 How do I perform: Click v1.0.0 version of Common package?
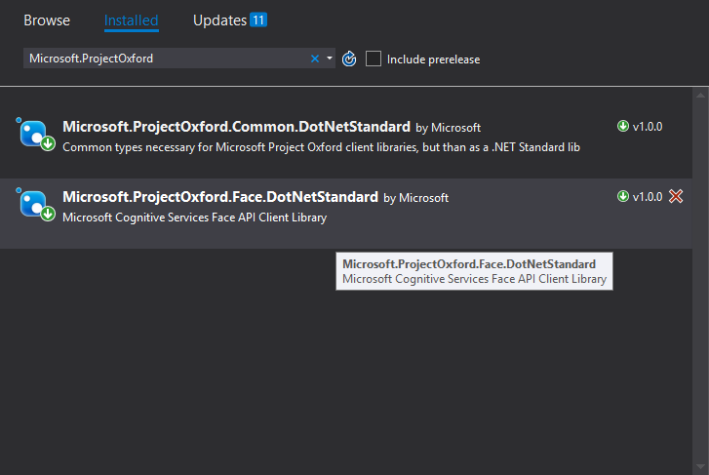648,127
